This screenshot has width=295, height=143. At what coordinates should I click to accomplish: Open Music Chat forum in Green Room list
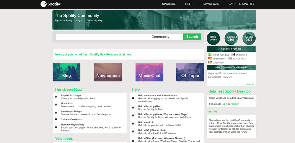67,103
